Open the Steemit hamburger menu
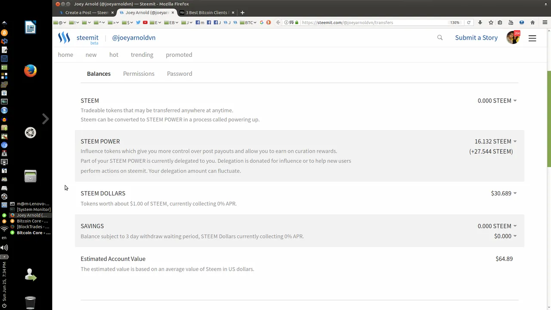Image resolution: width=551 pixels, height=310 pixels. 532,38
